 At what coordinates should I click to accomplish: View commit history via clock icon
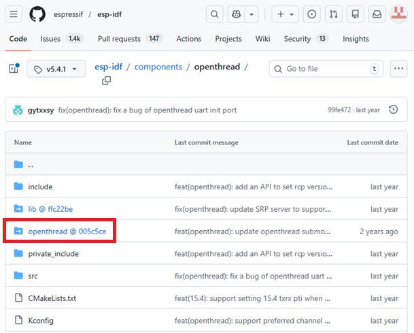(394, 110)
